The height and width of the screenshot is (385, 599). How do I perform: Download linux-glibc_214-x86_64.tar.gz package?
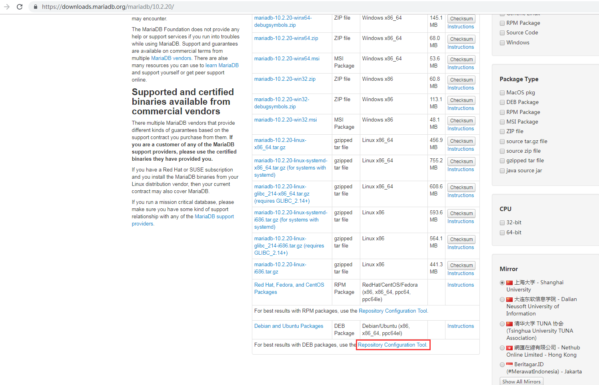[x=282, y=193]
